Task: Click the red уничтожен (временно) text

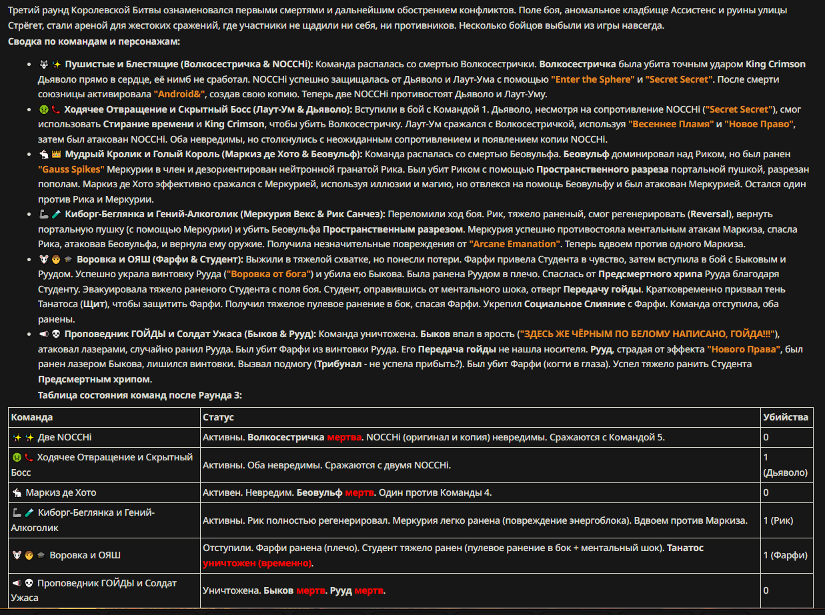Action: [x=257, y=562]
